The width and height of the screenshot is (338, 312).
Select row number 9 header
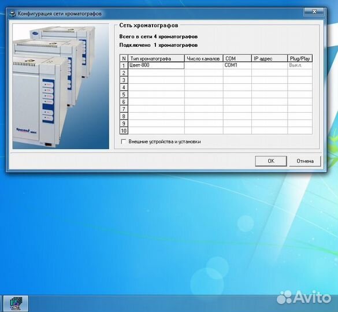pos(124,123)
